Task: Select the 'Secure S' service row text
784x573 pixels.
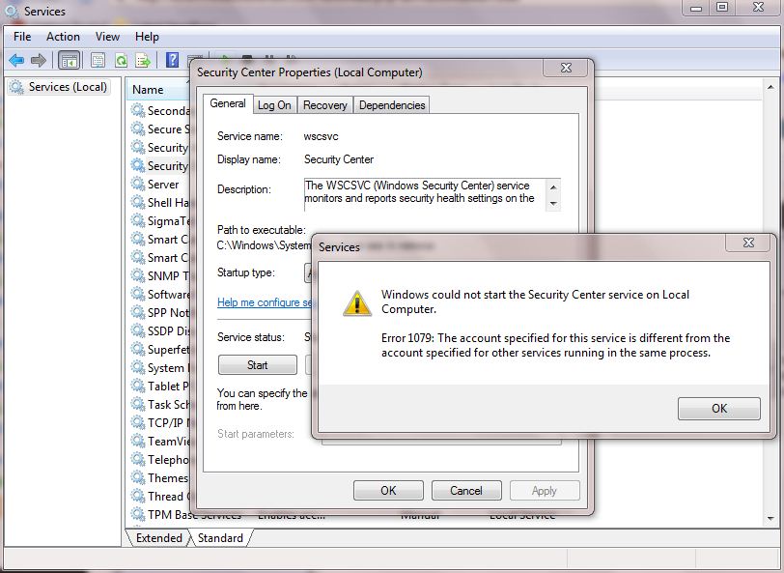Action: 169,129
